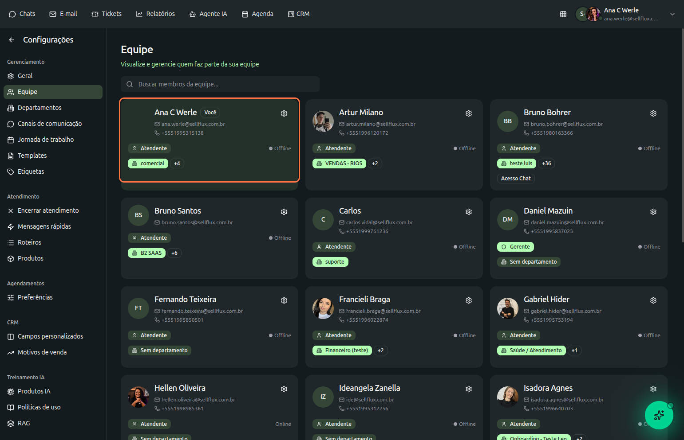This screenshot has height=440, width=684.
Task: Click the back arrow beside Configurações
Action: click(12, 40)
